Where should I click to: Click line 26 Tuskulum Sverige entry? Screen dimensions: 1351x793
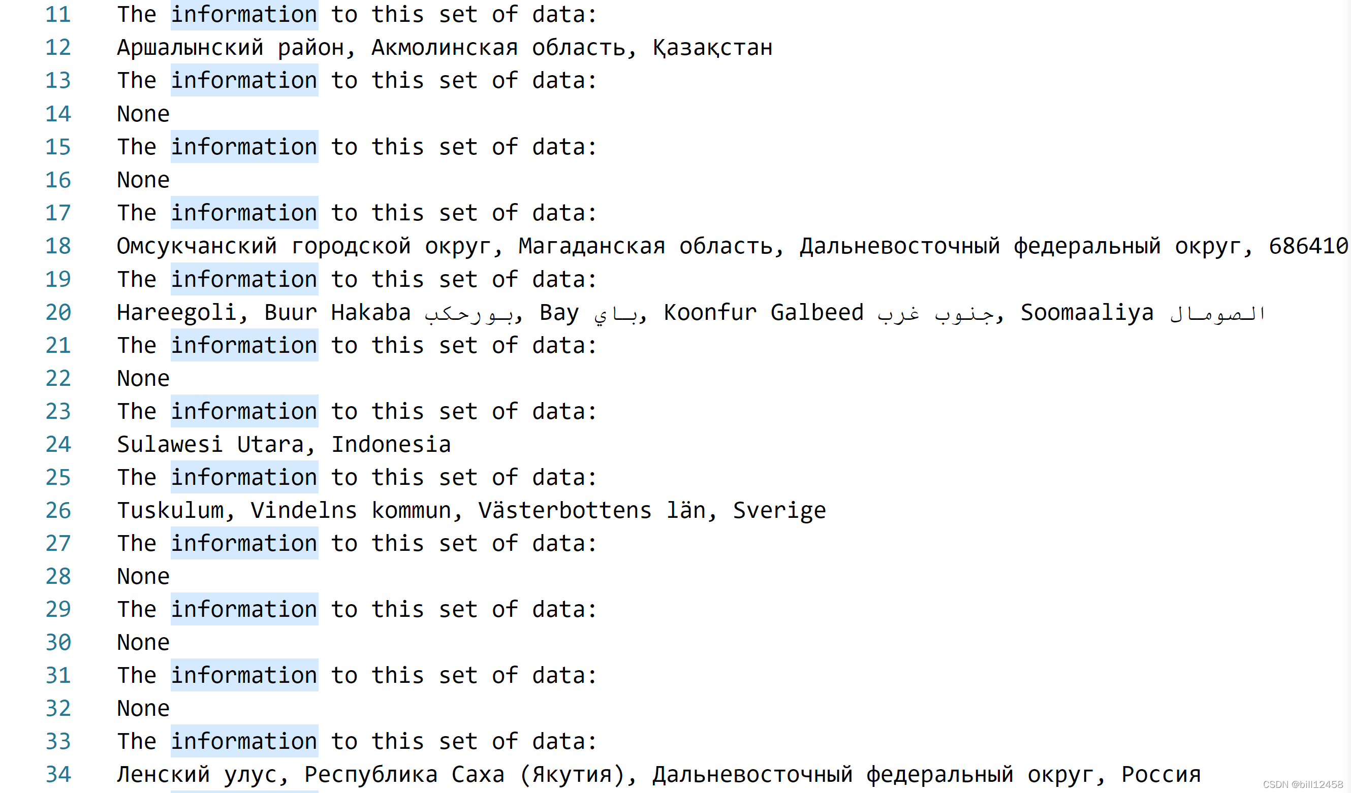[470, 510]
